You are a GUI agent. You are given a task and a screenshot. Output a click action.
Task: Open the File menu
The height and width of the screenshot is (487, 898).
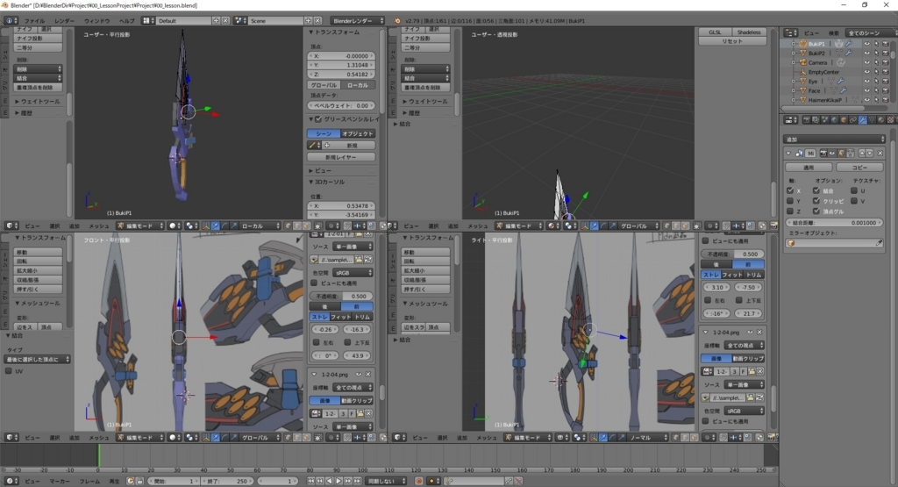[x=35, y=21]
